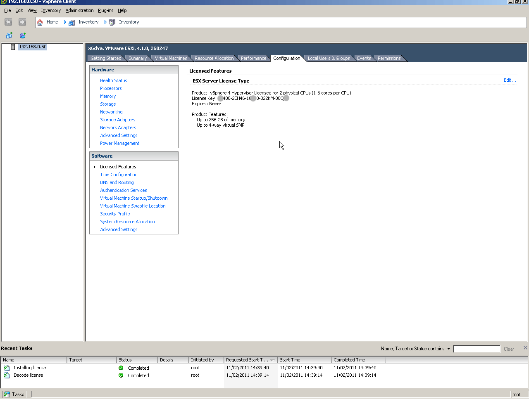Open the Storage Adapters link

pos(117,120)
